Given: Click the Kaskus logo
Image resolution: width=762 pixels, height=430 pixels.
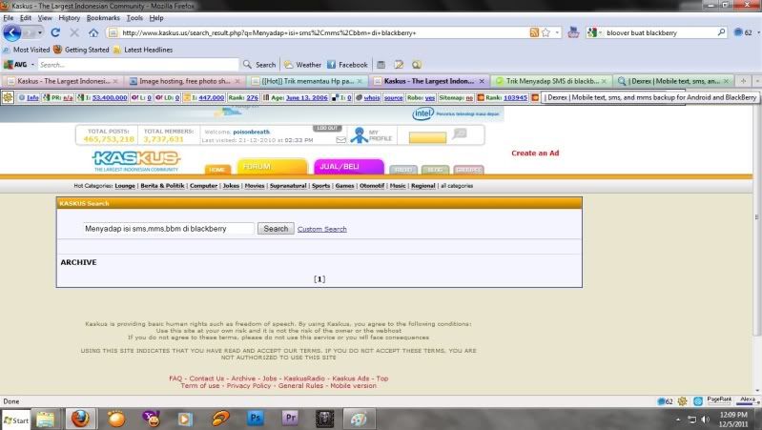Looking at the screenshot, I should tap(135, 161).
